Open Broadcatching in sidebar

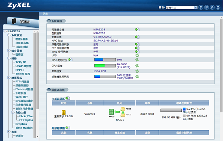pyautogui.click(x=24, y=101)
